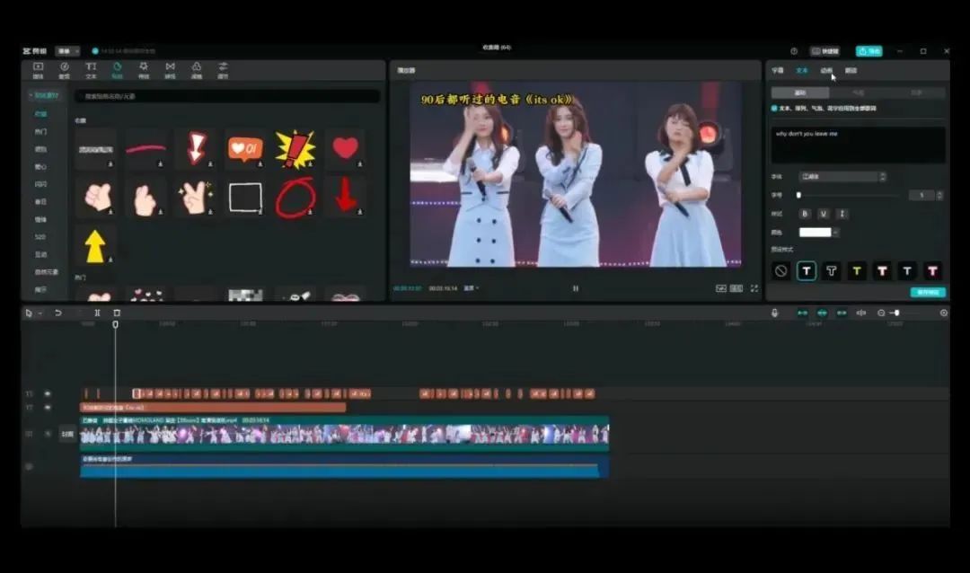Open the Adjustment tab with the sliders icon

224,70
